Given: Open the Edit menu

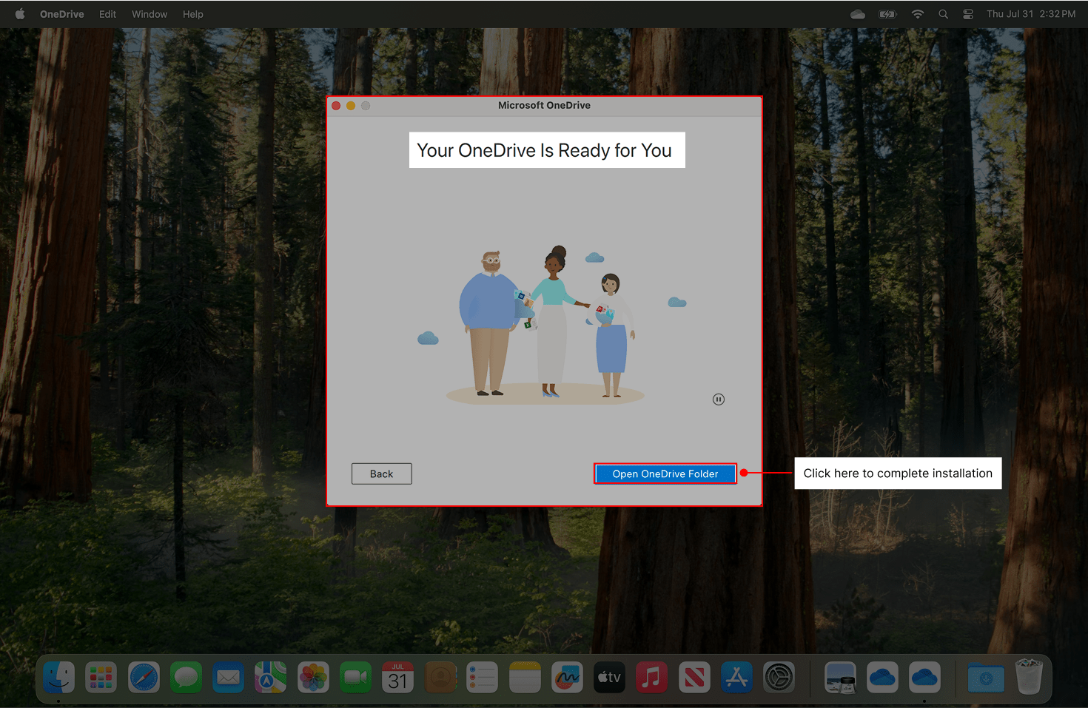Looking at the screenshot, I should point(107,14).
